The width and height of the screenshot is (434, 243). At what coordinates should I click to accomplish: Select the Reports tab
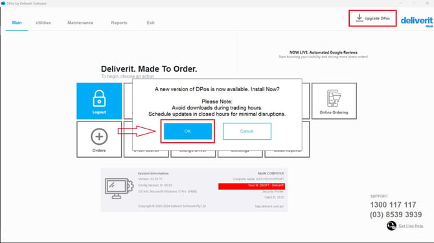click(x=119, y=23)
